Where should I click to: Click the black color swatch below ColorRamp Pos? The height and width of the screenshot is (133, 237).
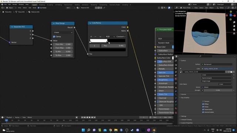108,50
